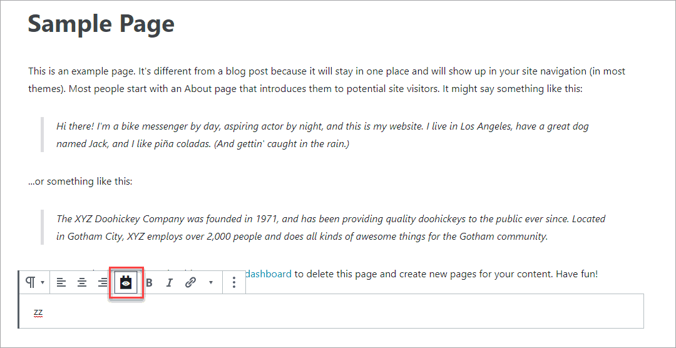
Task: Align the paragraph text left
Action: (61, 283)
